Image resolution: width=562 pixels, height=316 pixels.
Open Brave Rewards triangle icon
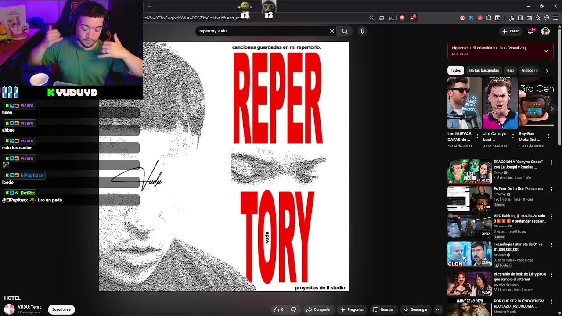coord(413,18)
